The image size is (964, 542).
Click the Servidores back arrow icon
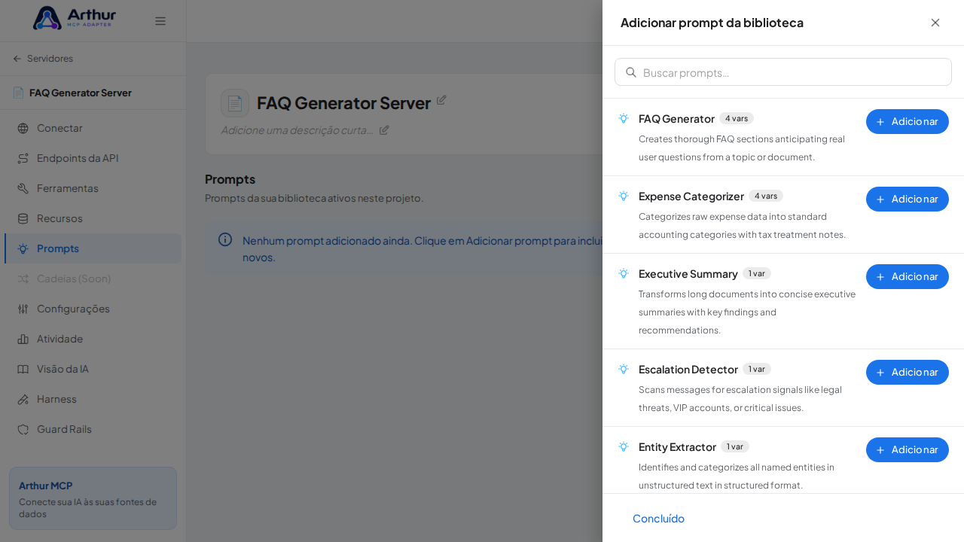(x=17, y=58)
